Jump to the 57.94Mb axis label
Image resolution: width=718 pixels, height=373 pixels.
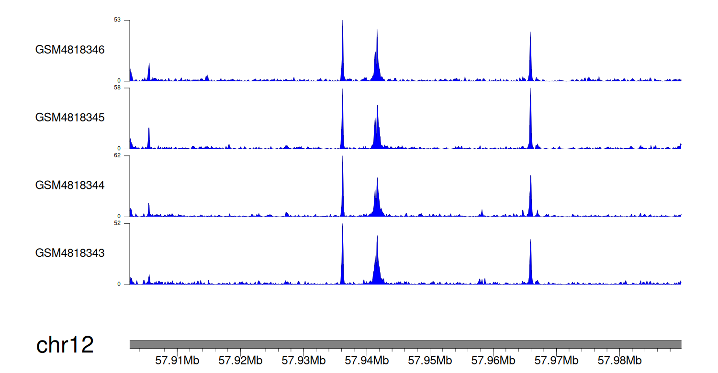click(367, 360)
